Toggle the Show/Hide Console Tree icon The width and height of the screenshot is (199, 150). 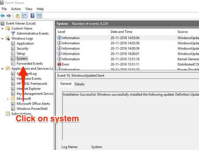(24, 16)
